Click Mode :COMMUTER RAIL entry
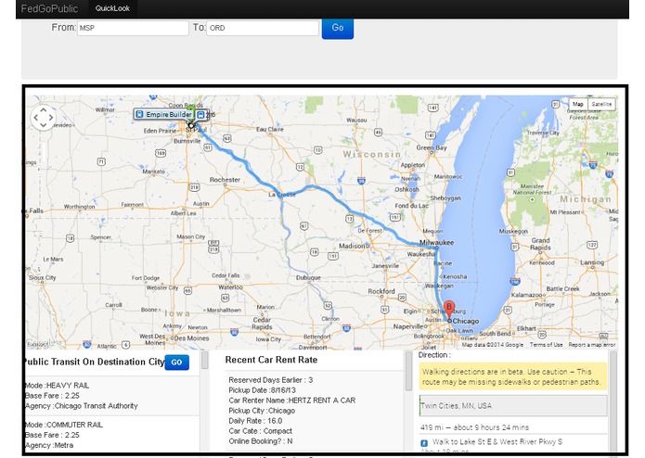Image resolution: width=645 pixels, height=458 pixels. tap(64, 425)
